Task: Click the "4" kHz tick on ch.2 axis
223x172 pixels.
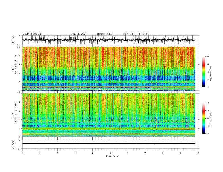Action: click(19, 120)
